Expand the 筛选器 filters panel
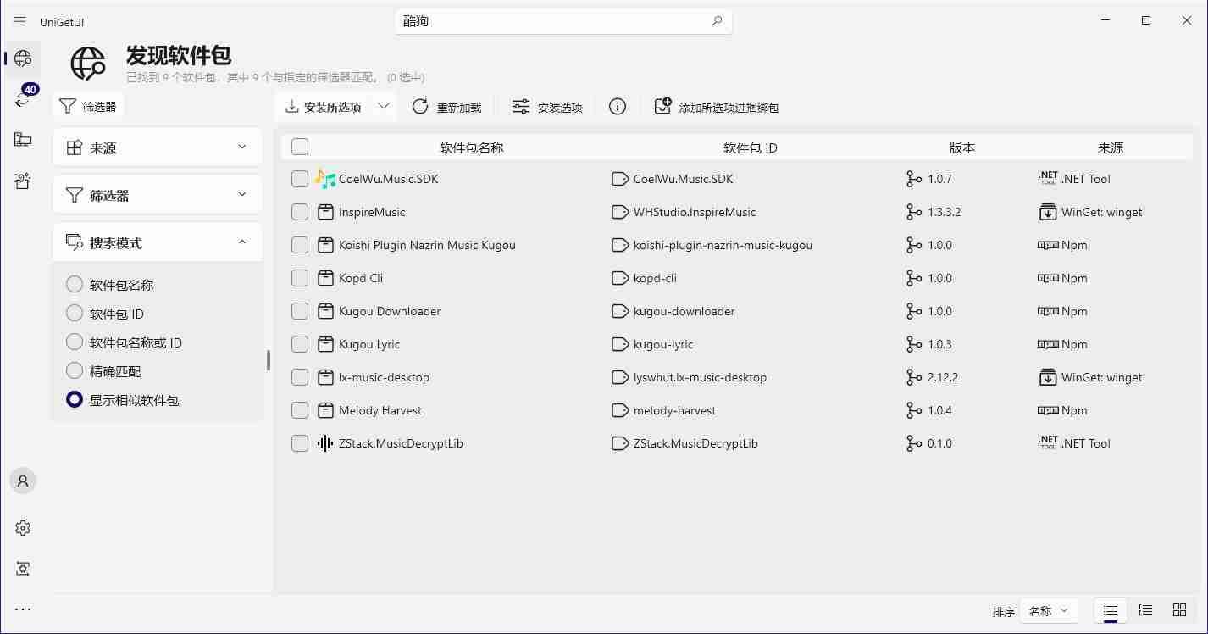 158,195
